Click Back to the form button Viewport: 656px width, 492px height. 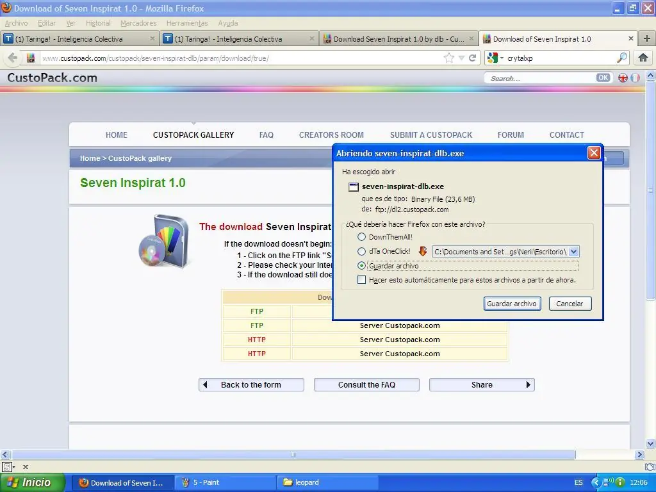tap(251, 384)
